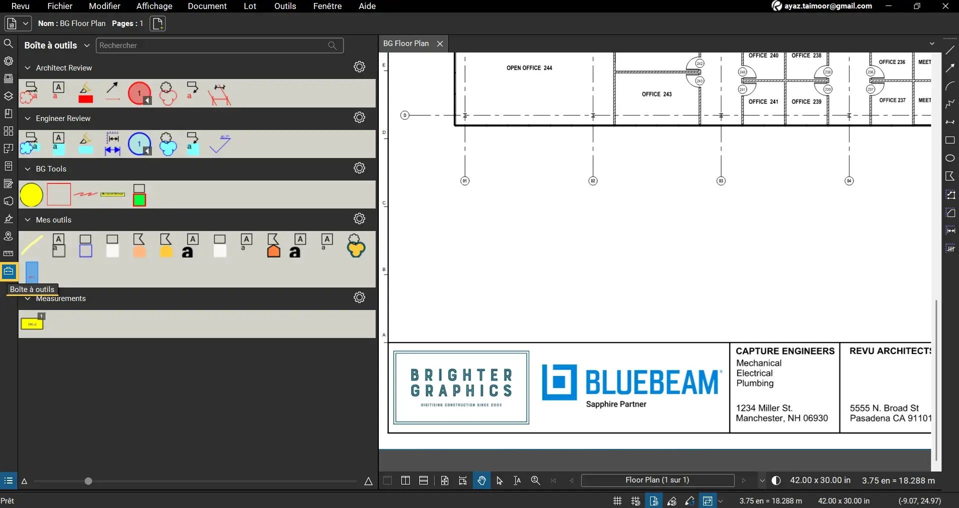Image resolution: width=959 pixels, height=508 pixels.
Task: Select the Line tool on right toolbar
Action: coord(950,50)
